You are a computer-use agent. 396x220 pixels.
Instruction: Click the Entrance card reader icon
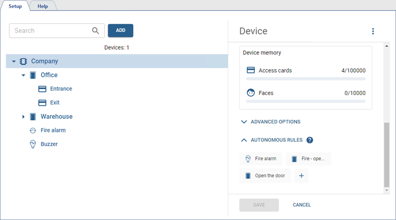tap(42, 89)
